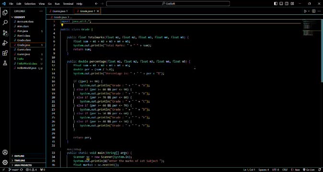Click Ln 1, Col 1 position
323x172 pixels.
[250, 170]
